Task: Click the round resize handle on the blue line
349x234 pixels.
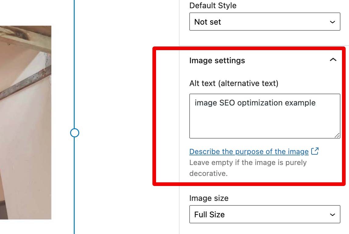Action: [x=75, y=133]
